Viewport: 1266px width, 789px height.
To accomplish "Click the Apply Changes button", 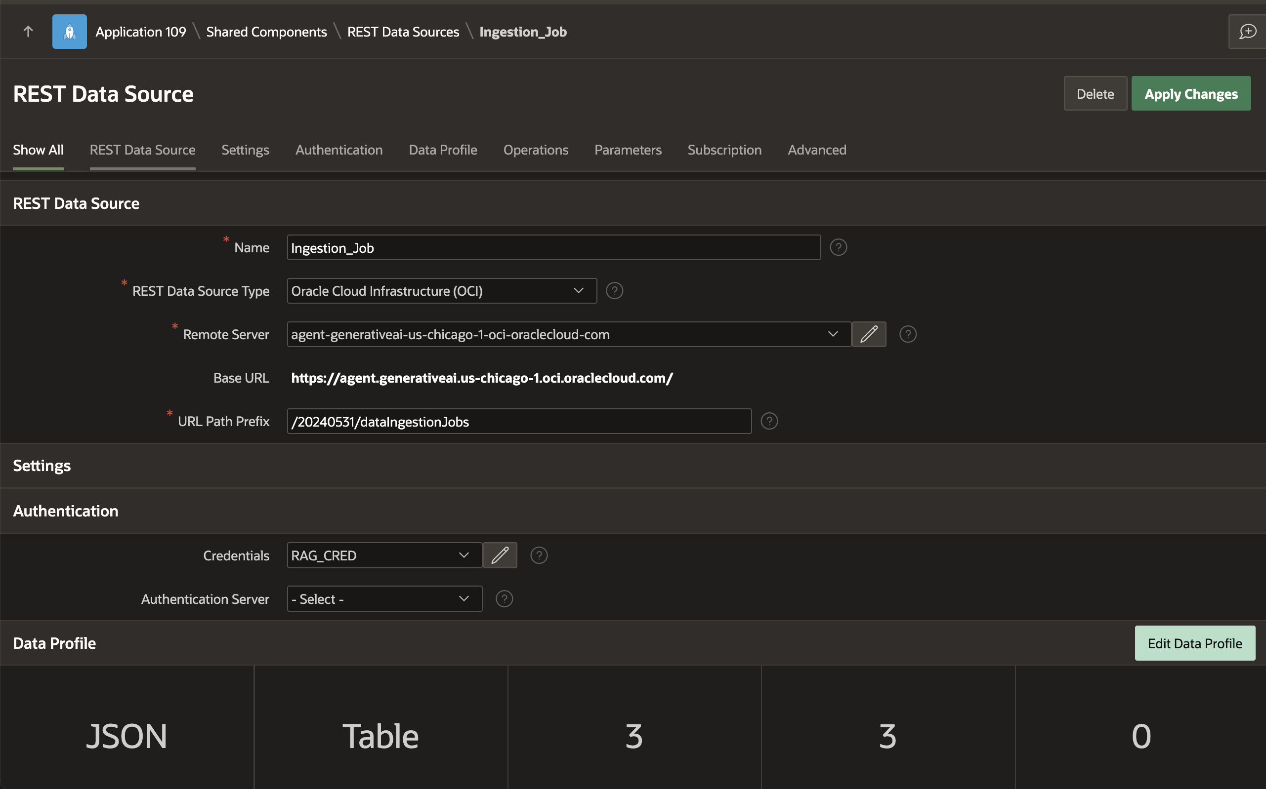I will (x=1190, y=94).
